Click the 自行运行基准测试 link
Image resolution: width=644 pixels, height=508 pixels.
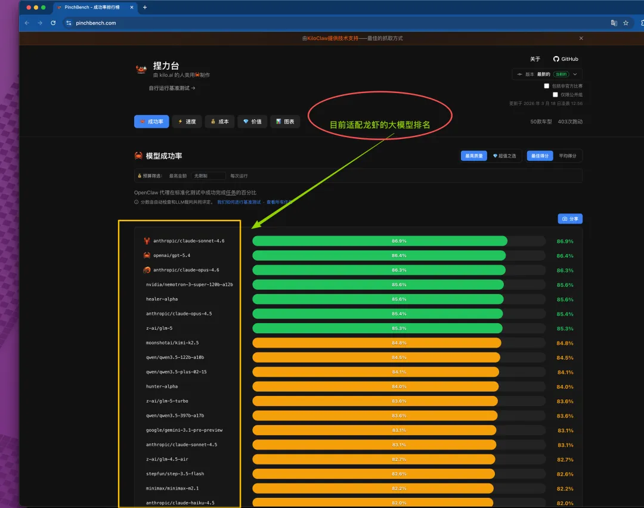(172, 88)
